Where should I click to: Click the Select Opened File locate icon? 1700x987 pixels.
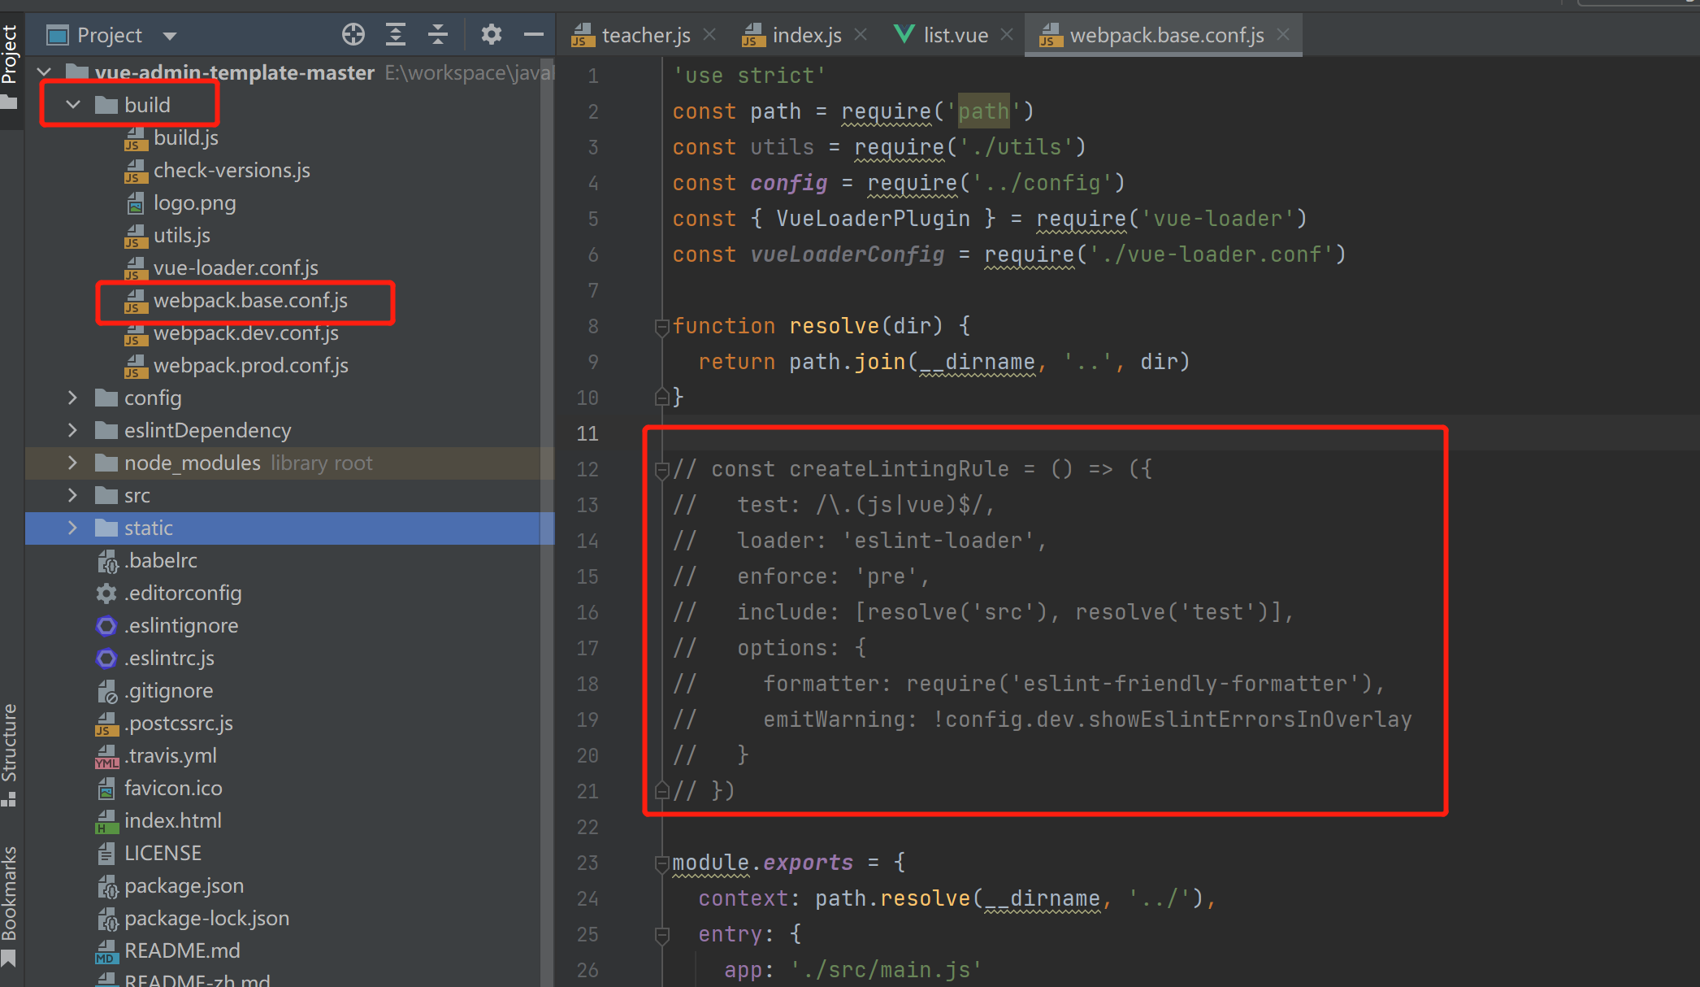(x=353, y=35)
